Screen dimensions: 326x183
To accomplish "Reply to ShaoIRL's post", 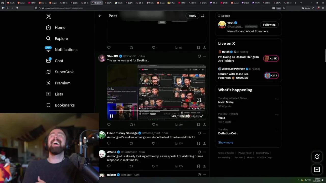I will tap(109, 125).
